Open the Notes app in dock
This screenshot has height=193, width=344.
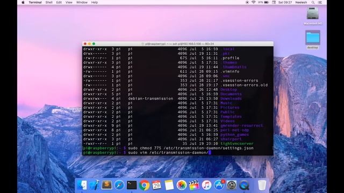(x=169, y=185)
